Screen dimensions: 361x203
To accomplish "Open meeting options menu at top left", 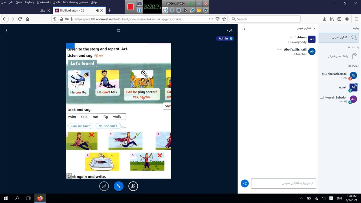I will (x=7, y=30).
